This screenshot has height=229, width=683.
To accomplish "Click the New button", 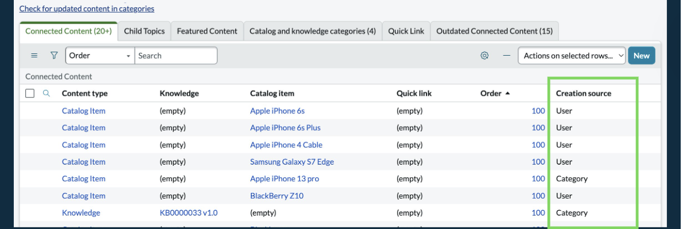I will pyautogui.click(x=641, y=56).
